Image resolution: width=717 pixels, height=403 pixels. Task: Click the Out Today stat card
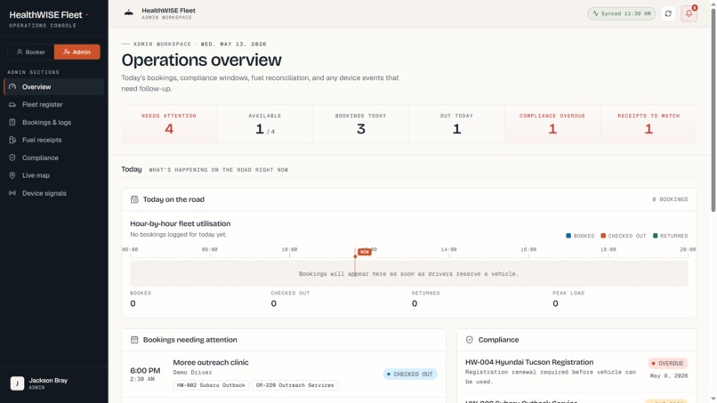[x=457, y=125]
